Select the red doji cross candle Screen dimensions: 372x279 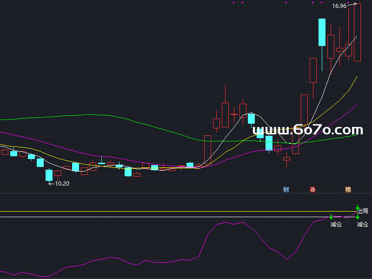(x=234, y=114)
